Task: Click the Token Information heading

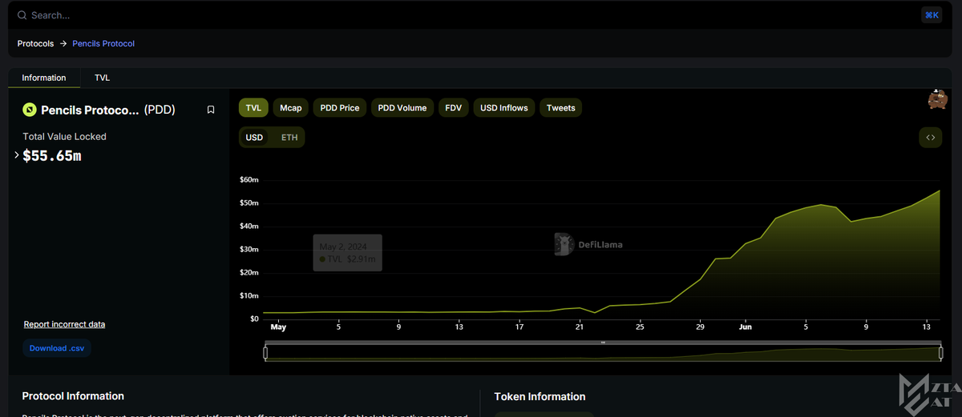Action: point(540,396)
